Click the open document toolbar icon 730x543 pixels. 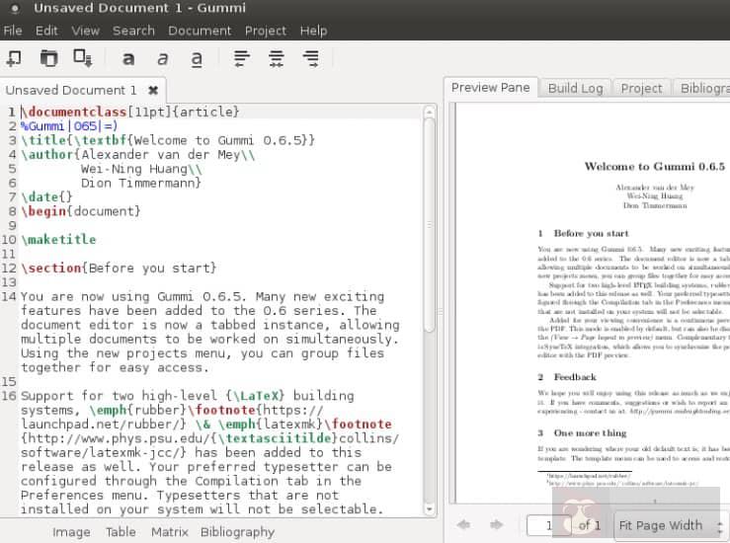[x=48, y=58]
